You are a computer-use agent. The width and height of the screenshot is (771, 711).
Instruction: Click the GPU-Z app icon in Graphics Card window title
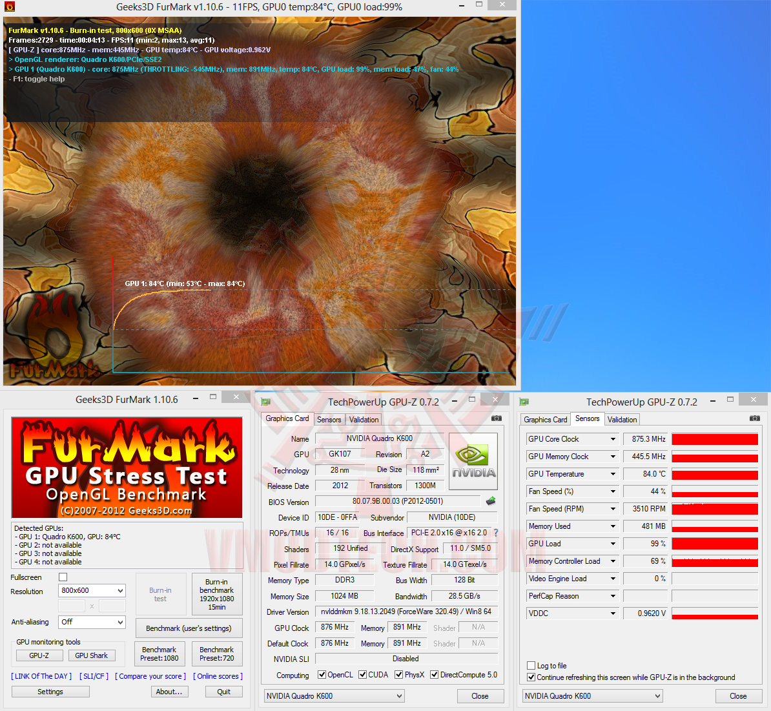(x=266, y=402)
